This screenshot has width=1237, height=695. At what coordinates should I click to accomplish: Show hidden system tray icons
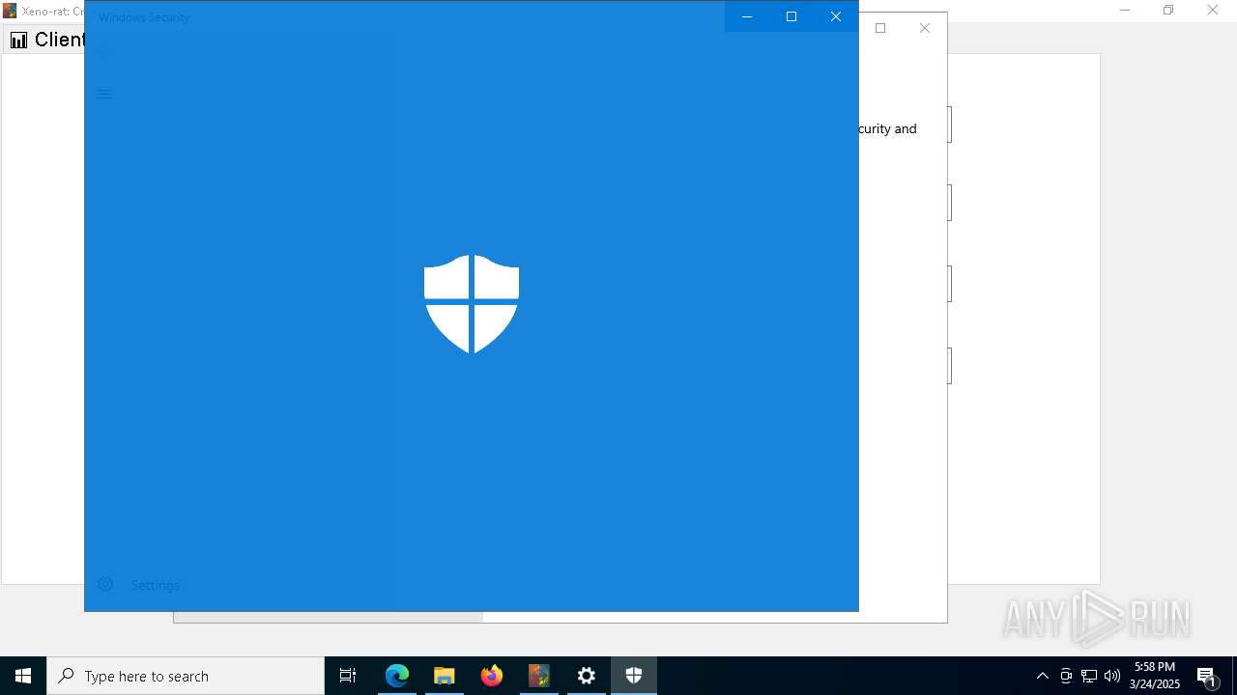coord(1043,676)
